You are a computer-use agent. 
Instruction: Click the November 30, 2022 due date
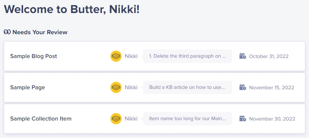pyautogui.click(x=272, y=119)
